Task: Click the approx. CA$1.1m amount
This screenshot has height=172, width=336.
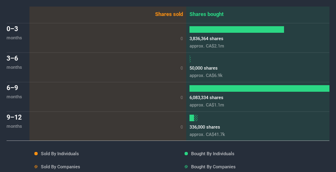Action: pyautogui.click(x=207, y=105)
